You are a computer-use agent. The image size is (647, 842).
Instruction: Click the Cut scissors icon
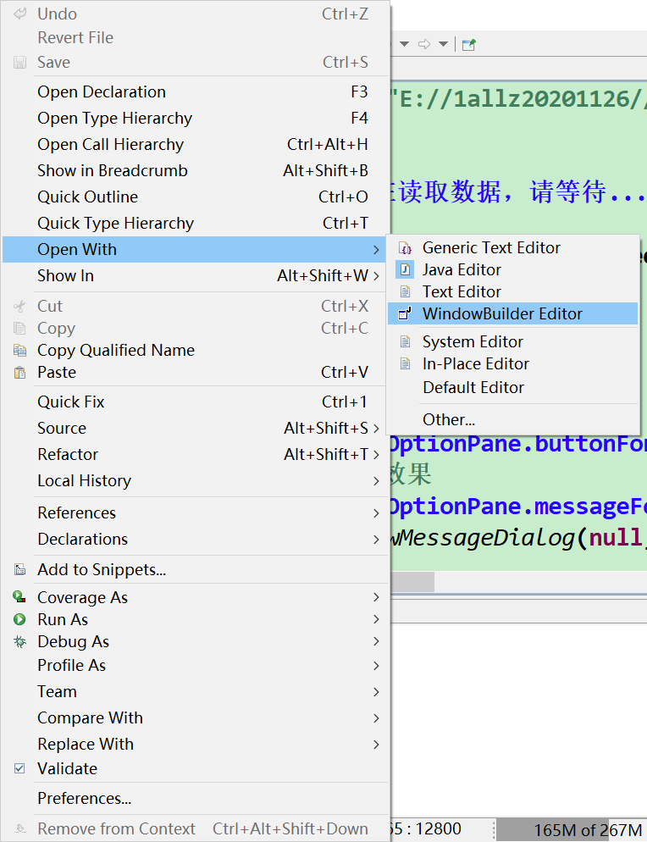tap(19, 306)
